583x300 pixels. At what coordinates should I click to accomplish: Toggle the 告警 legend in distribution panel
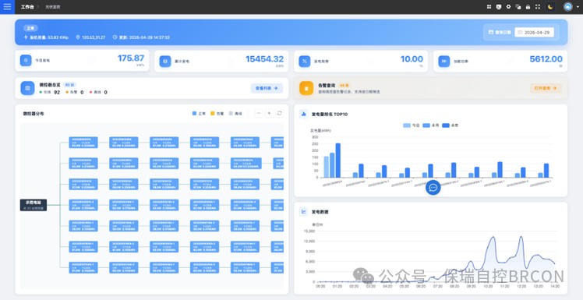(217, 114)
